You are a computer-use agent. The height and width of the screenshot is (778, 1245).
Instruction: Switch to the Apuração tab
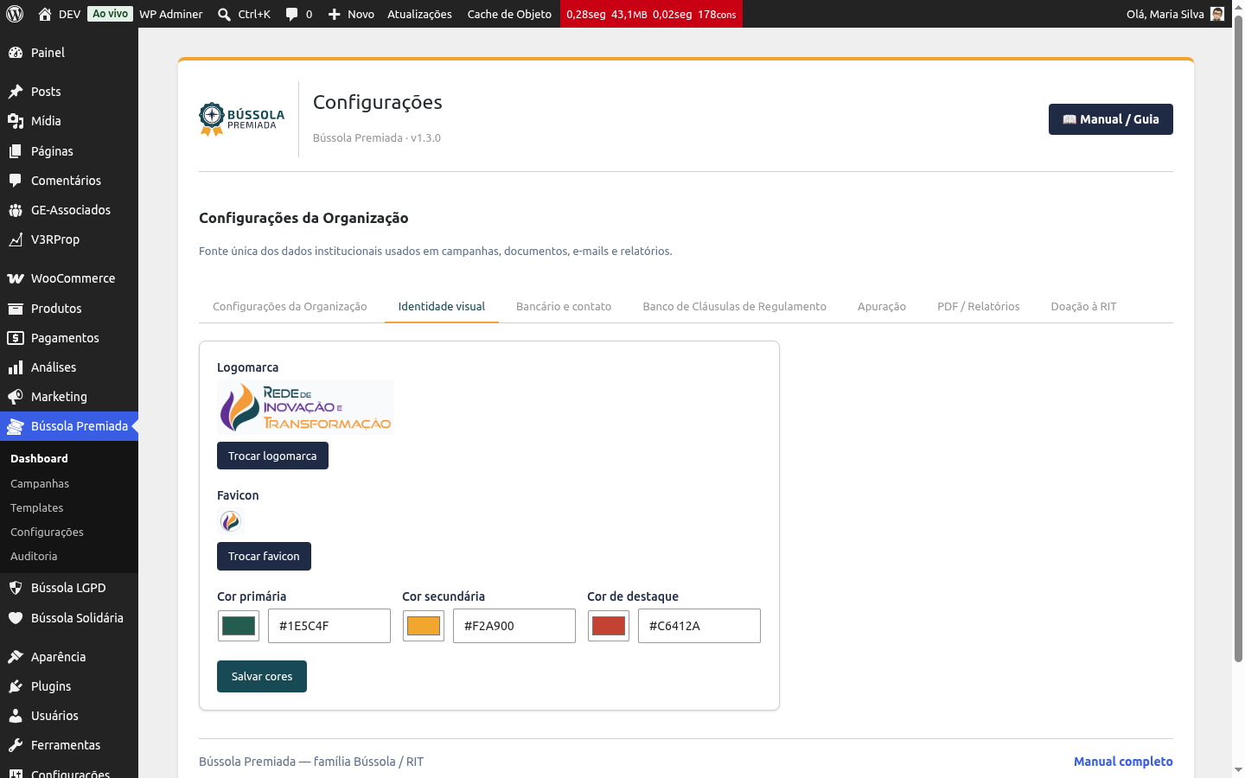coord(882,307)
